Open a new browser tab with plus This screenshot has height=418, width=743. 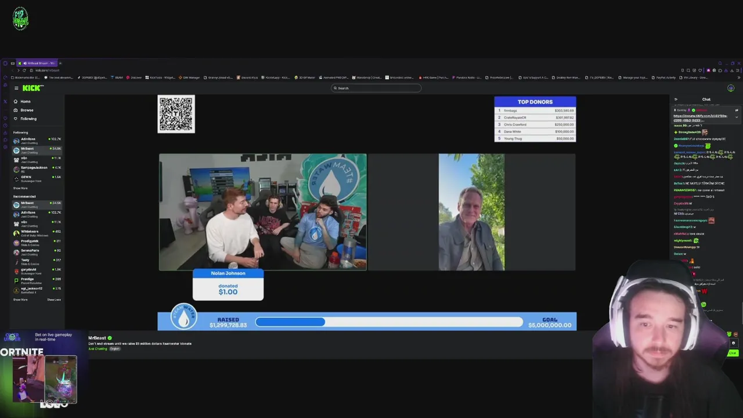pos(60,63)
